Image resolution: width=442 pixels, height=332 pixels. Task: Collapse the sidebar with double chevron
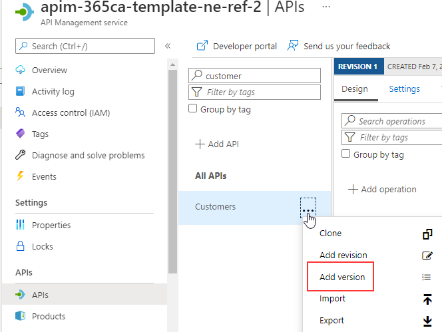tap(168, 46)
